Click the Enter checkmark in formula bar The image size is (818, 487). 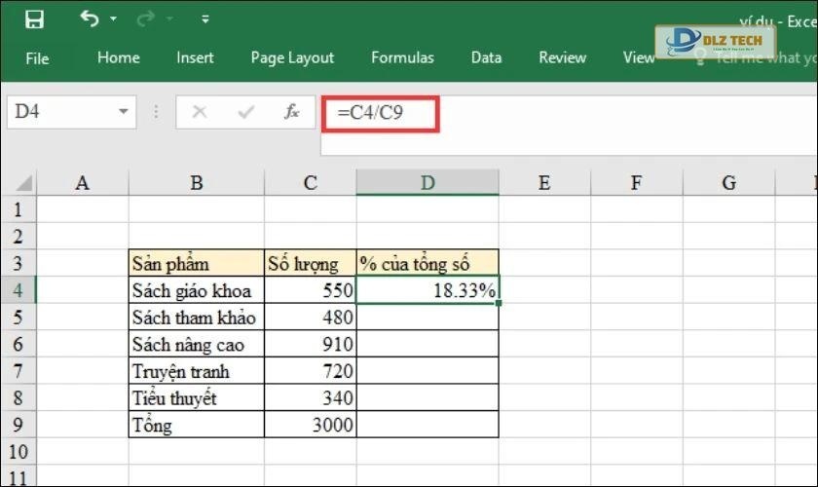(245, 112)
